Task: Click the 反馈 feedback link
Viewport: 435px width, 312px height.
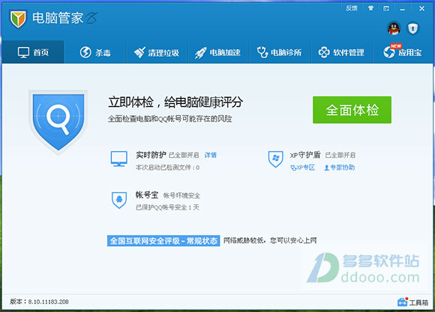Action: click(352, 8)
